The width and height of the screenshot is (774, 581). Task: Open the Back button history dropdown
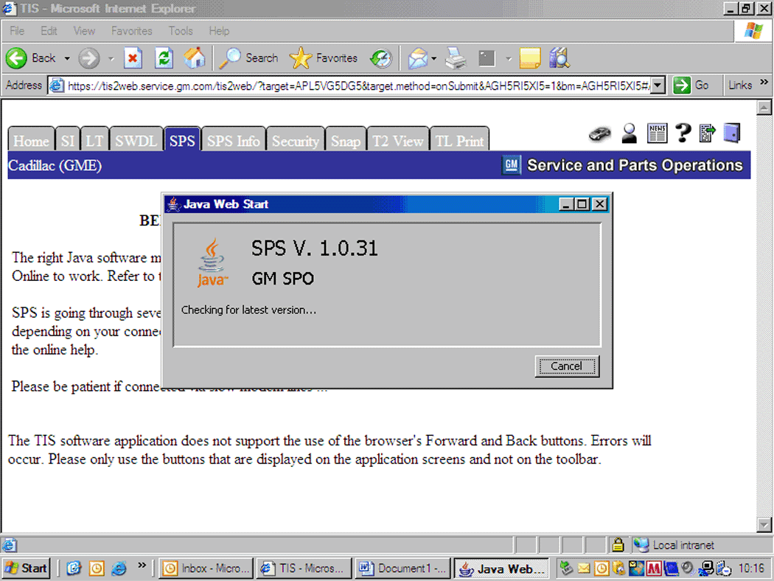[67, 58]
